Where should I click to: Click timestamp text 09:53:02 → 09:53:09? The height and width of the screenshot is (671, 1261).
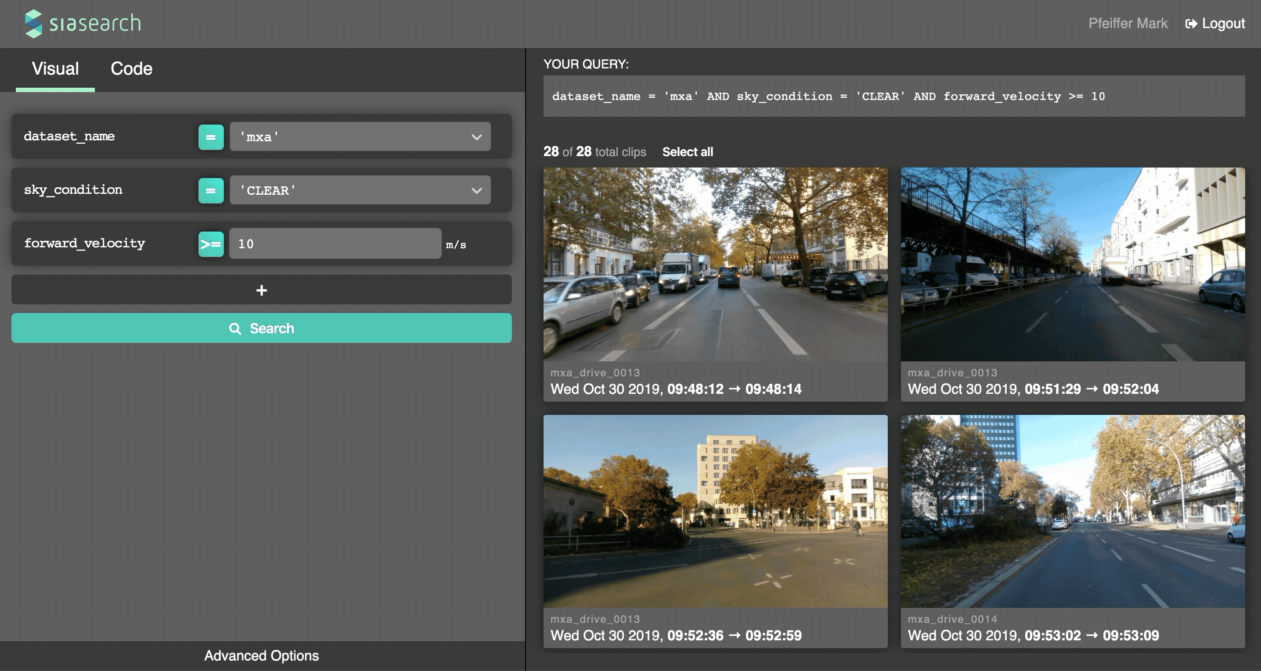tap(1091, 635)
